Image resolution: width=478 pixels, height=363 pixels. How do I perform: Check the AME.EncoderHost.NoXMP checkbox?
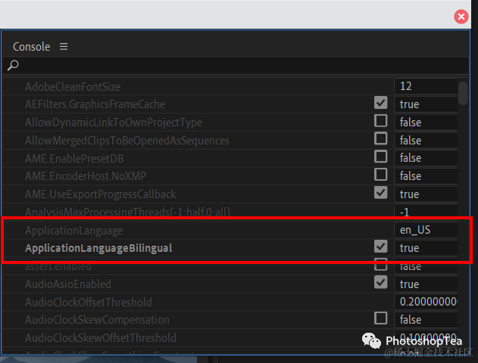381,175
